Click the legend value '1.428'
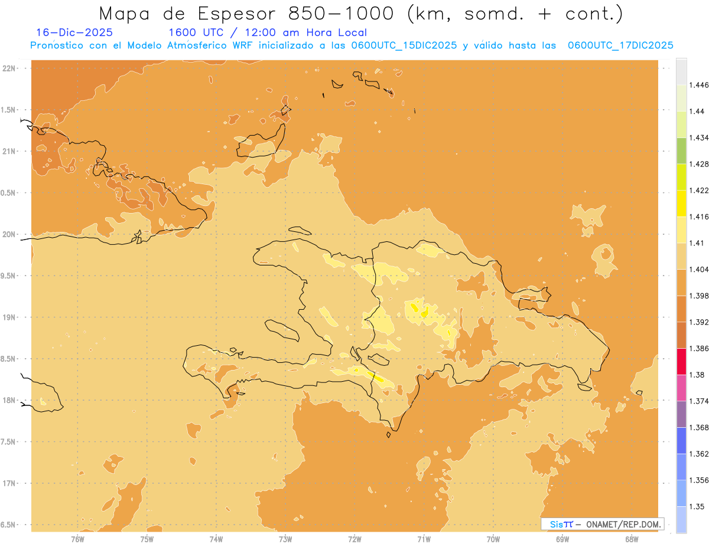 click(699, 164)
